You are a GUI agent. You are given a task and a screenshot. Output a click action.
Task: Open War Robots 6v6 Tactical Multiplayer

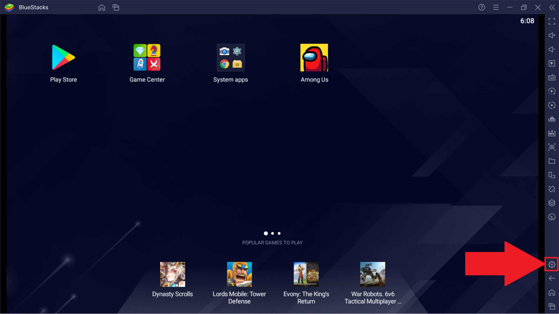[373, 274]
